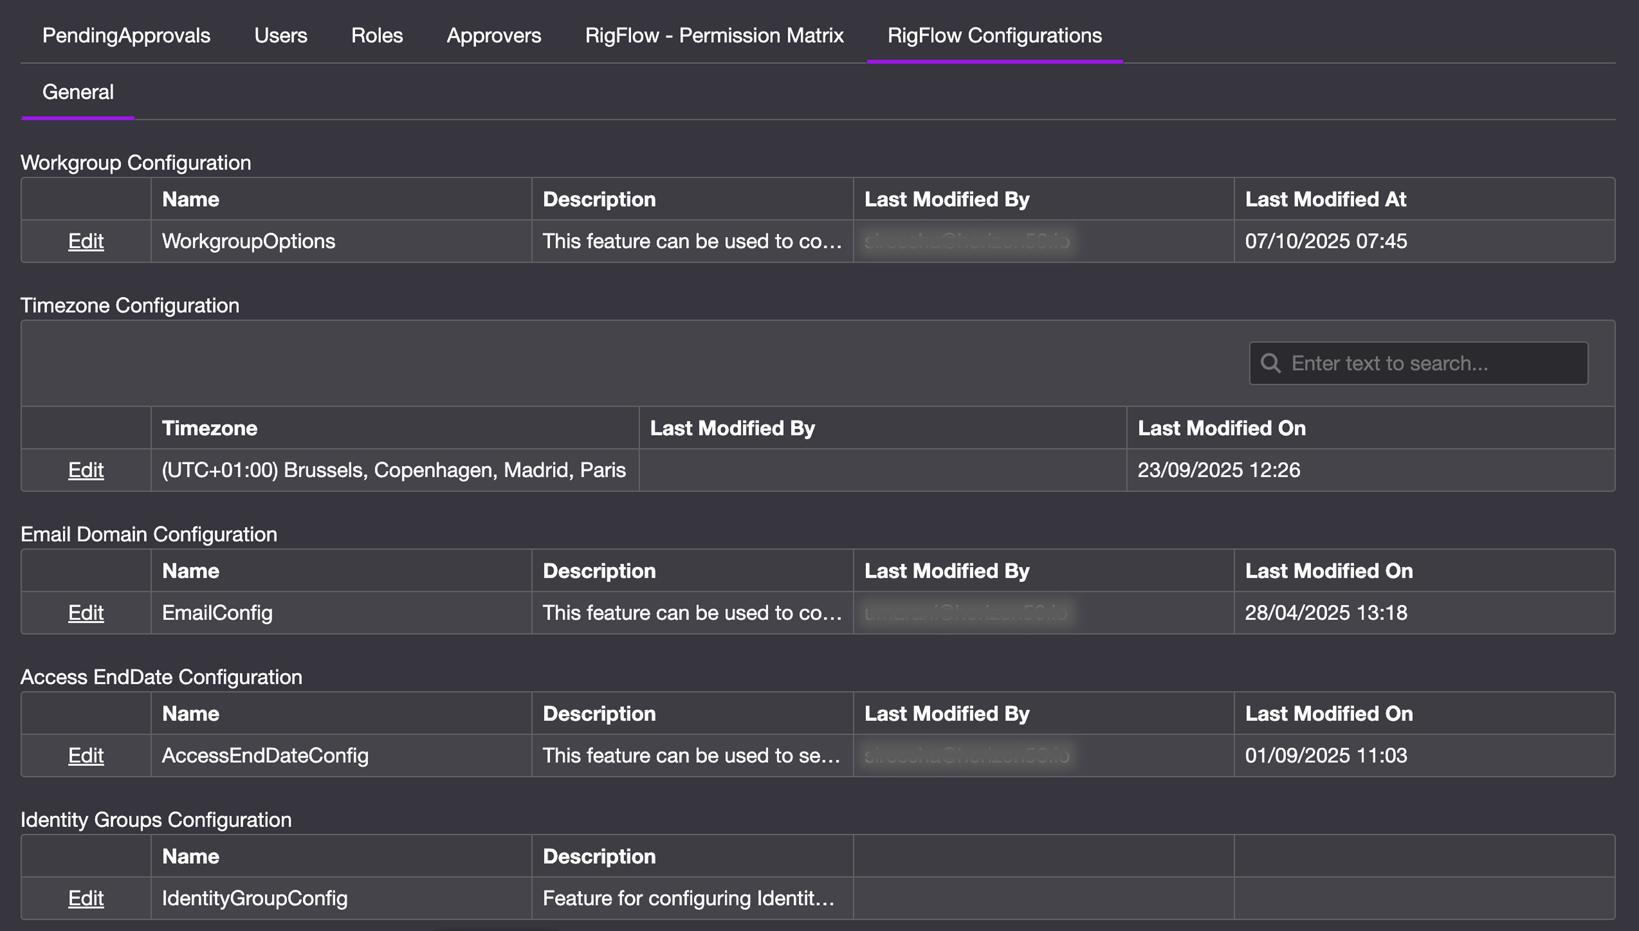Open the PendingApprovals tab
This screenshot has width=1639, height=931.
(126, 35)
